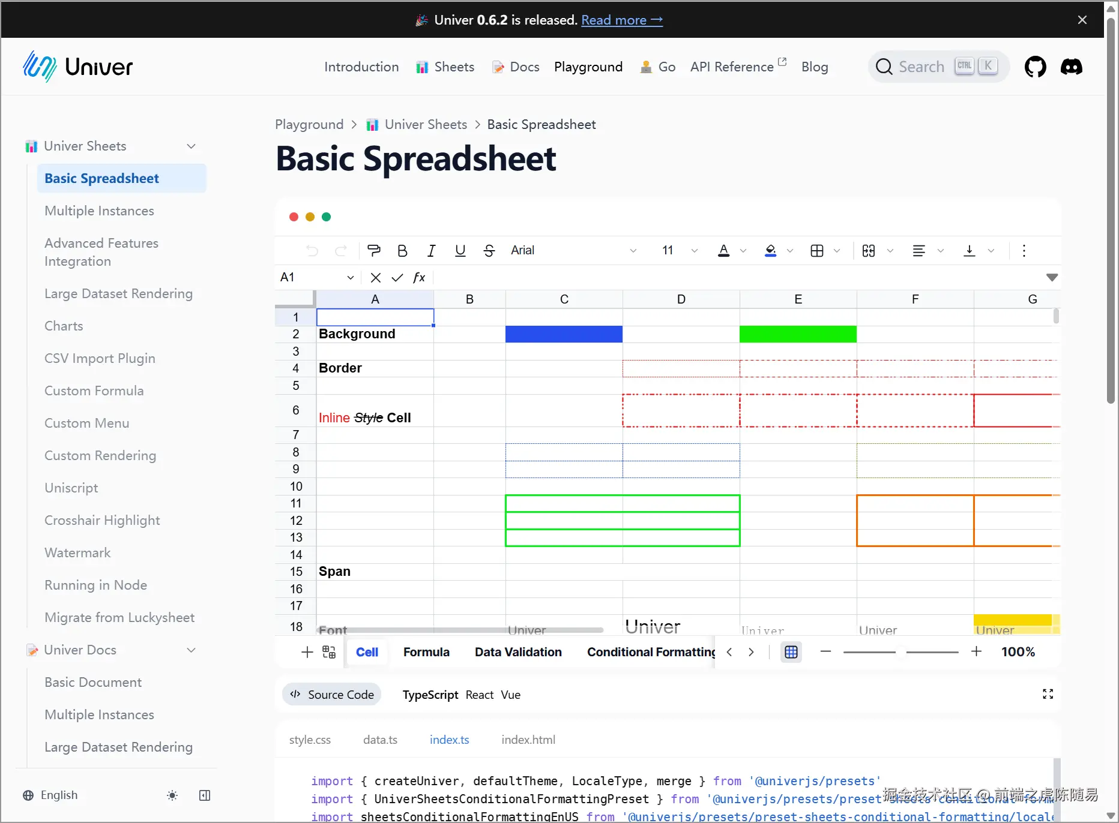The image size is (1119, 823).
Task: Open the merge cells tool
Action: pyautogui.click(x=869, y=251)
